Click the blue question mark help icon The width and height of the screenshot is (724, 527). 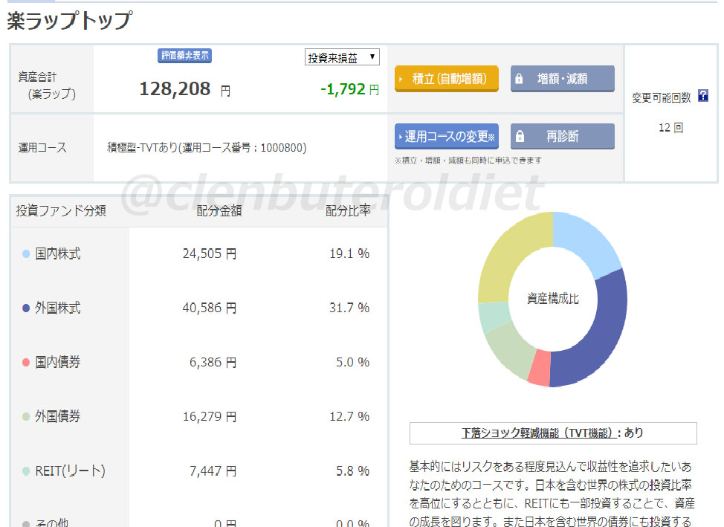coord(702,96)
